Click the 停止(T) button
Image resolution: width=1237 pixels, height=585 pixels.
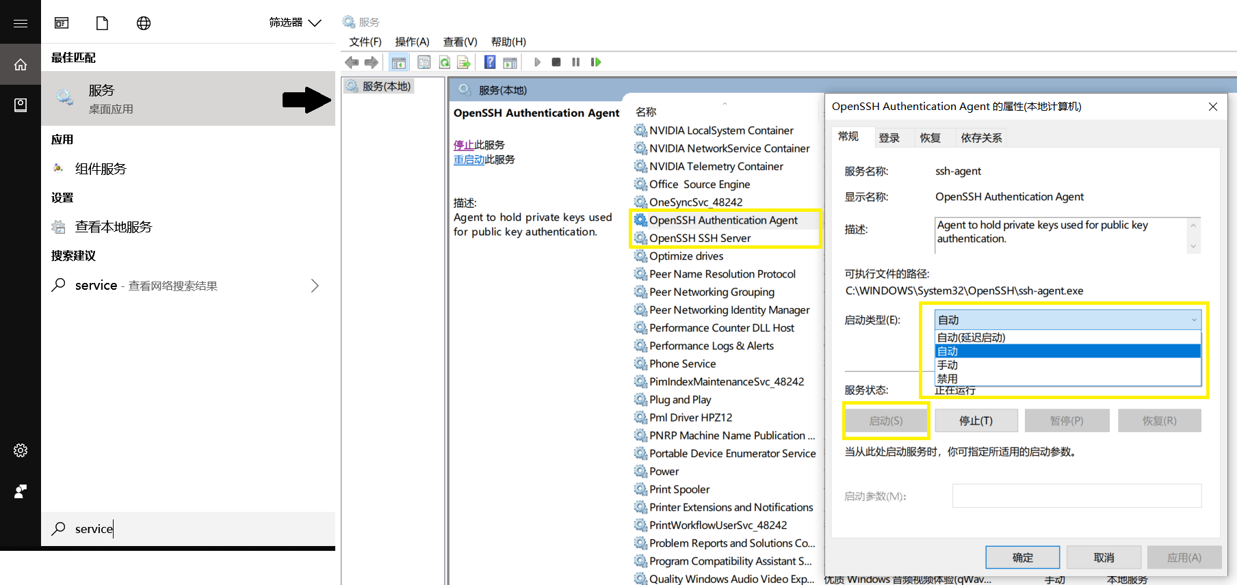(x=976, y=421)
